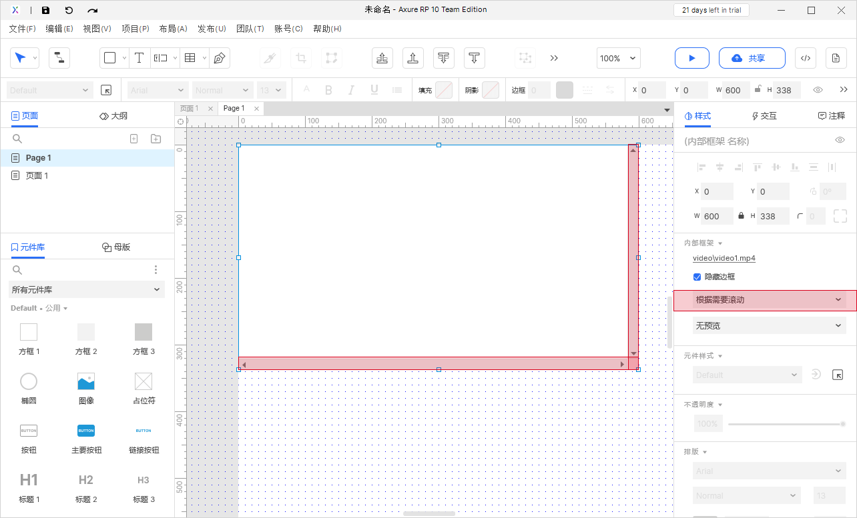Click the add page icon
This screenshot has width=857, height=518.
point(133,139)
